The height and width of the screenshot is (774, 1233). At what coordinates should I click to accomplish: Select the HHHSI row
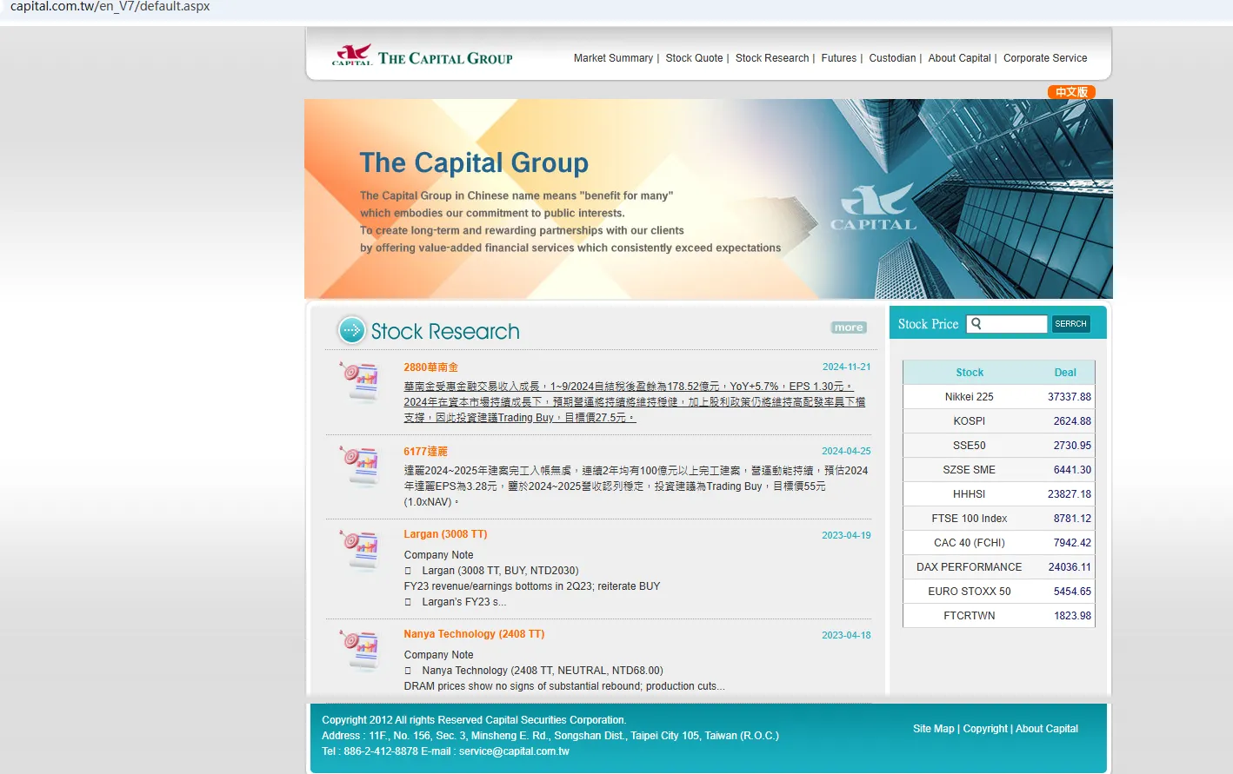click(x=999, y=494)
